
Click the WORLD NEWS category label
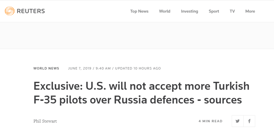click(x=46, y=68)
